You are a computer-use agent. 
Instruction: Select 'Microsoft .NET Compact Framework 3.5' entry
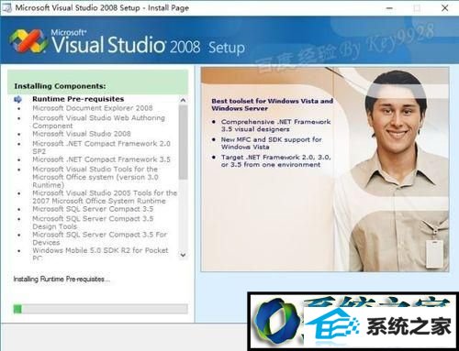tap(101, 159)
